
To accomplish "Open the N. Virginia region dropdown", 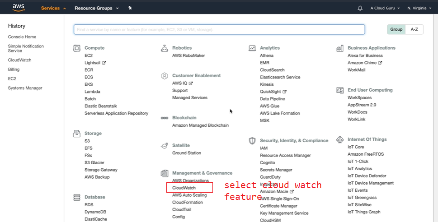I will [419, 8].
